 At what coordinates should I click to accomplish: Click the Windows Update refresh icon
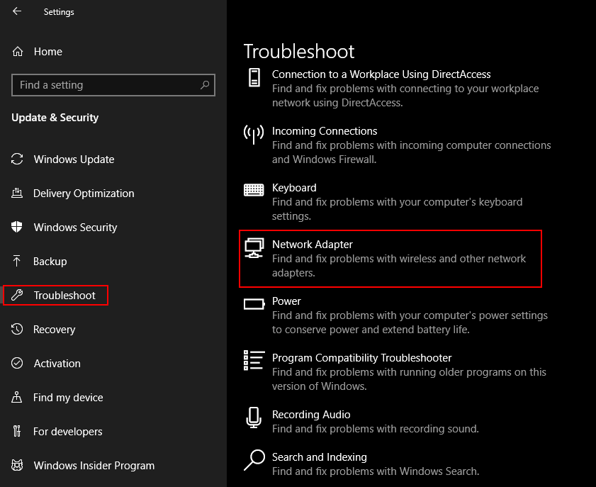pos(17,159)
